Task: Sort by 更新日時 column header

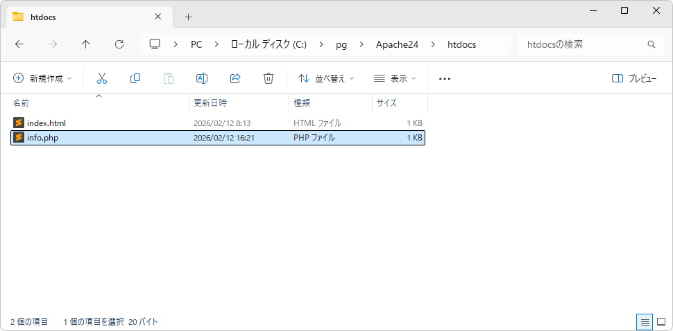Action: click(x=210, y=102)
